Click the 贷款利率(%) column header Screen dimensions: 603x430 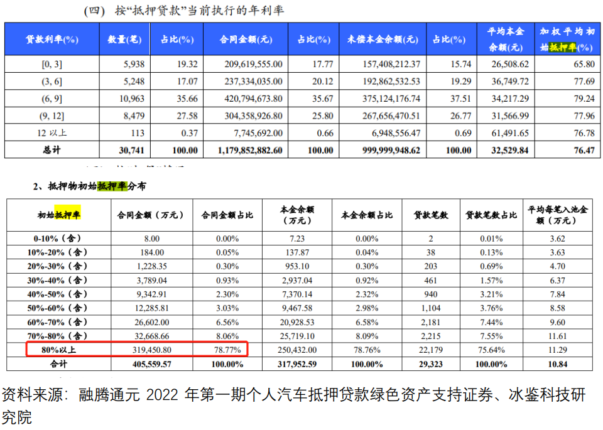(52, 39)
